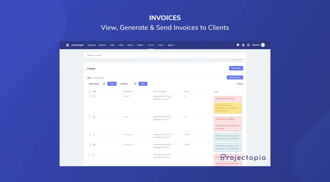The height and width of the screenshot is (182, 330).
Task: Expand Screen Options
Action: 238,60
